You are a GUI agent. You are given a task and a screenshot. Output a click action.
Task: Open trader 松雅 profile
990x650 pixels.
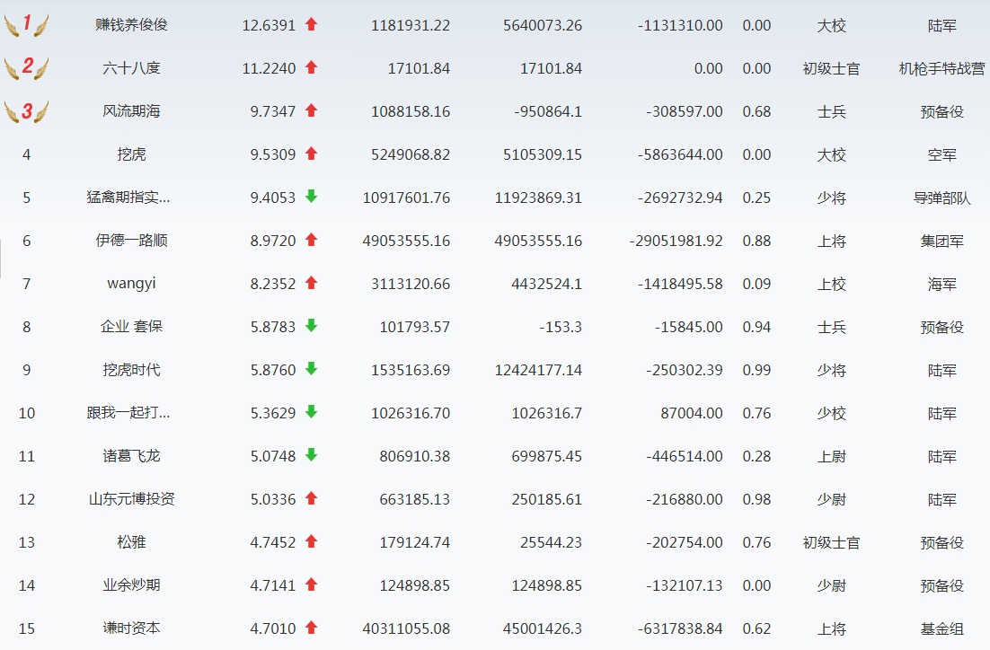pos(131,541)
